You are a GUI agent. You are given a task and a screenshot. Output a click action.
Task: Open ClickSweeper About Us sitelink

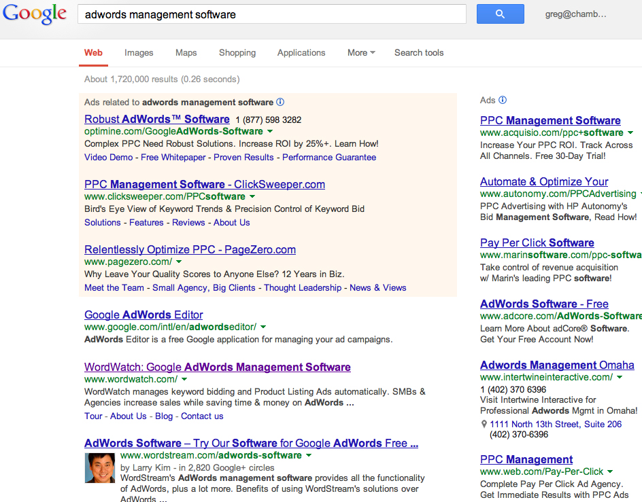[232, 222]
